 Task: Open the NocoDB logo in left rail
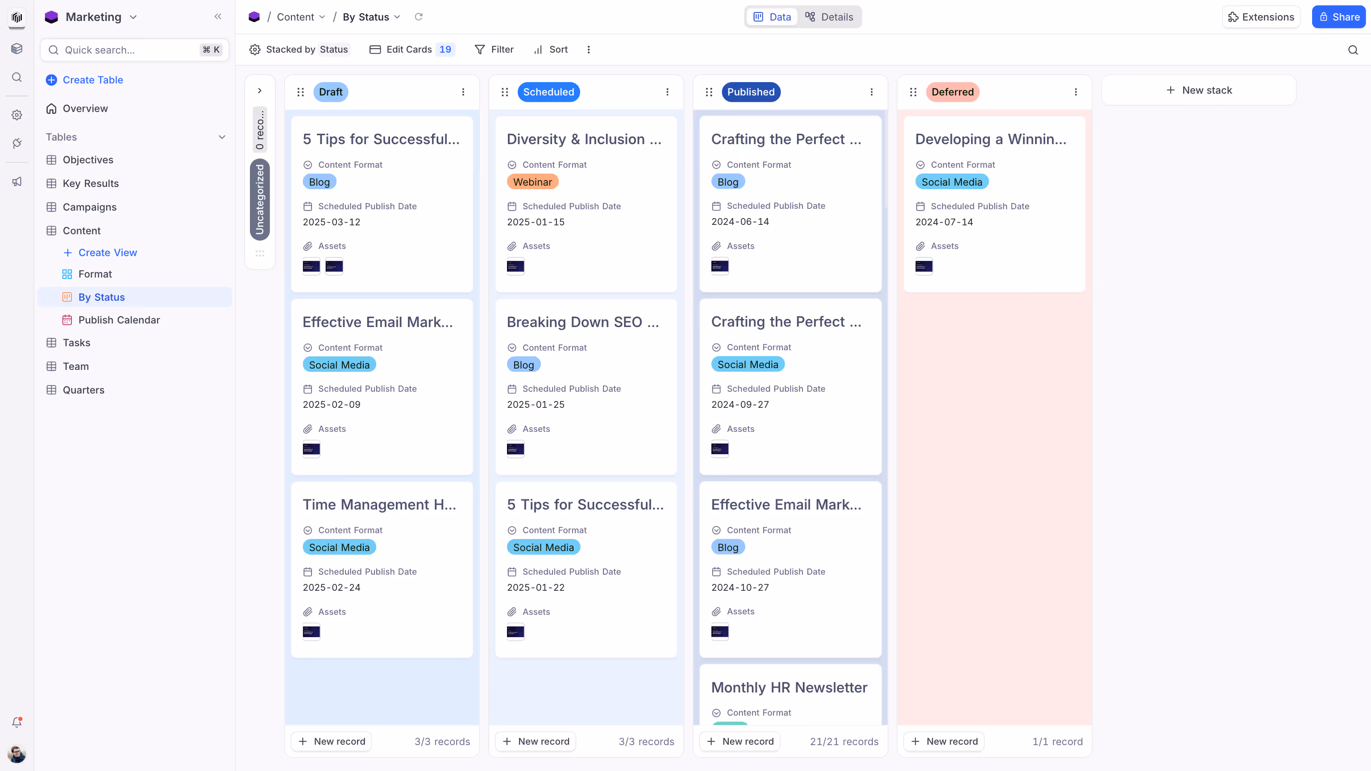click(17, 17)
